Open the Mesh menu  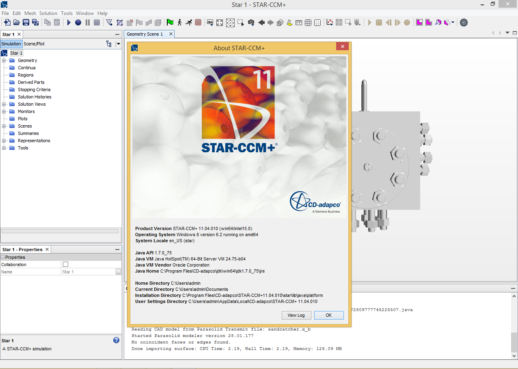(x=30, y=13)
